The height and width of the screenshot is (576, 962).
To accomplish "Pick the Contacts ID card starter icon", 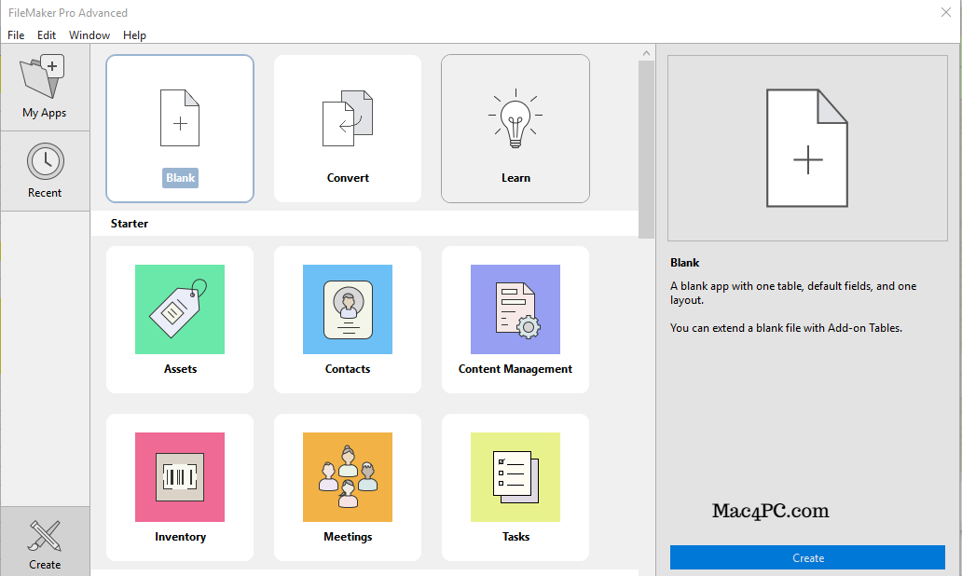I will [348, 309].
